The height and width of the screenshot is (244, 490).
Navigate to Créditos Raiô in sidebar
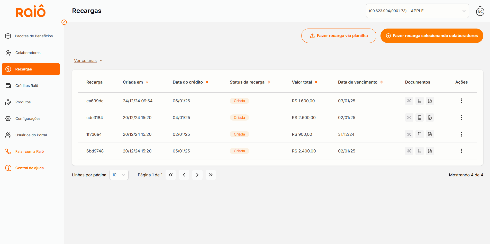coord(27,86)
